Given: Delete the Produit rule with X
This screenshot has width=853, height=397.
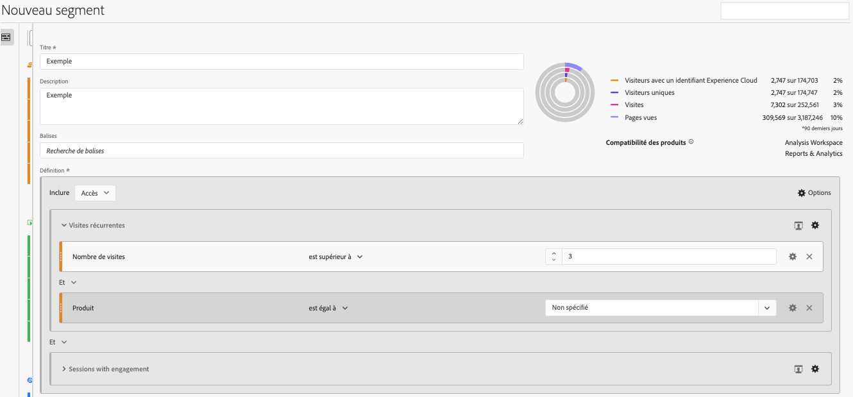Looking at the screenshot, I should 809,308.
